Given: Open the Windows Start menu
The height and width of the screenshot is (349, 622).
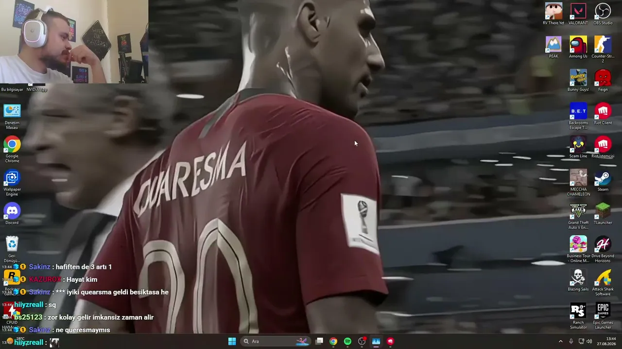Looking at the screenshot, I should point(232,341).
